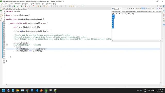The height and width of the screenshot is (93, 165).
Task: Expand the New Java Class dropdown arrow
Action: (x=42, y=6)
